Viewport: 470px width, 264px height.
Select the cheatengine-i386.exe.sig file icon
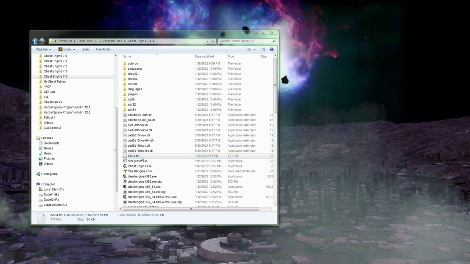[124, 181]
